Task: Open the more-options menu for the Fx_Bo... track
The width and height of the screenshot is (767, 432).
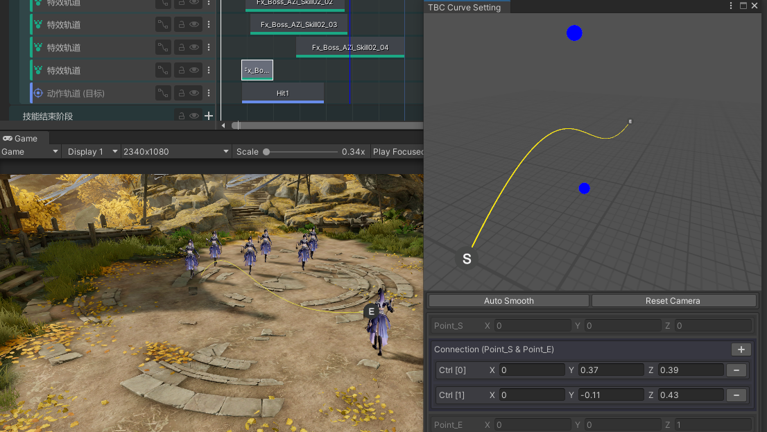Action: [209, 71]
